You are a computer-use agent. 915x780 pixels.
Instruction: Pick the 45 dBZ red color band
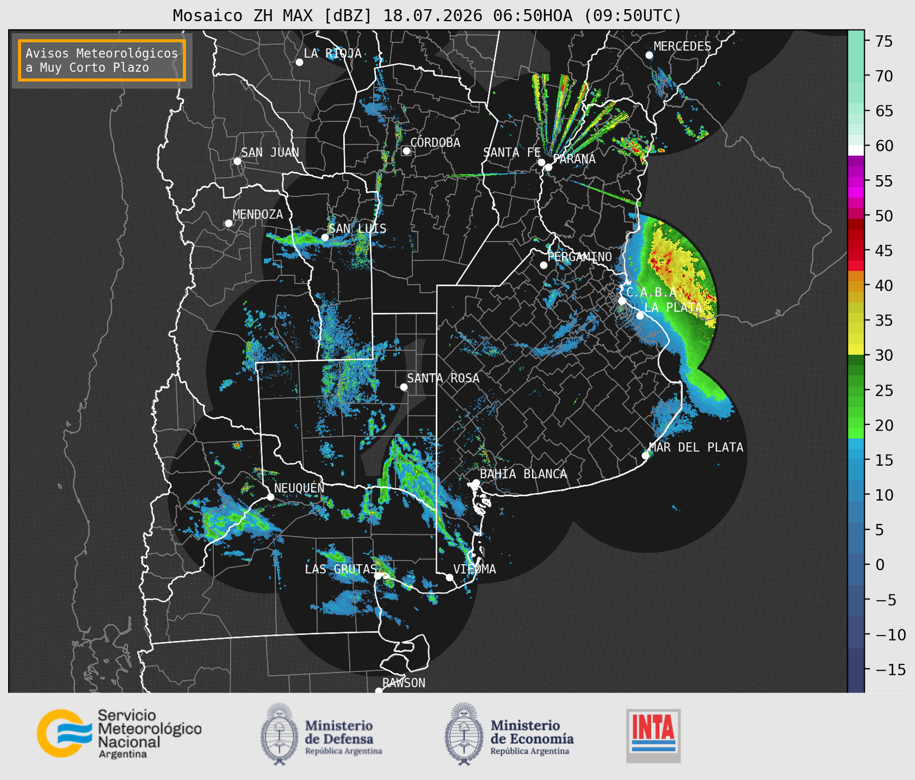[x=856, y=251]
